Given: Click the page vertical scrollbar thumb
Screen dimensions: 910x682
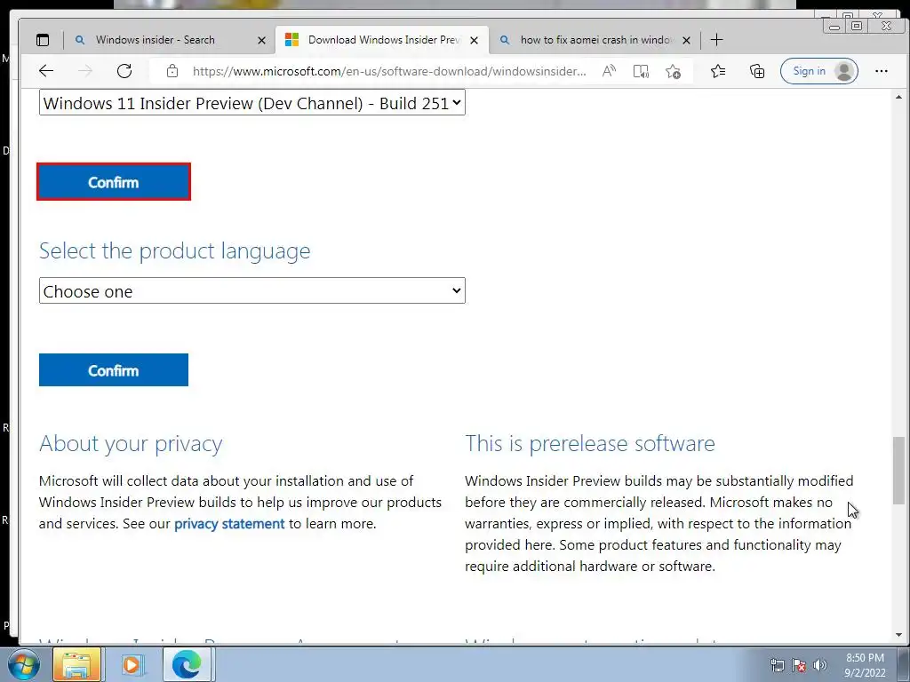Looking at the screenshot, I should pos(898,471).
